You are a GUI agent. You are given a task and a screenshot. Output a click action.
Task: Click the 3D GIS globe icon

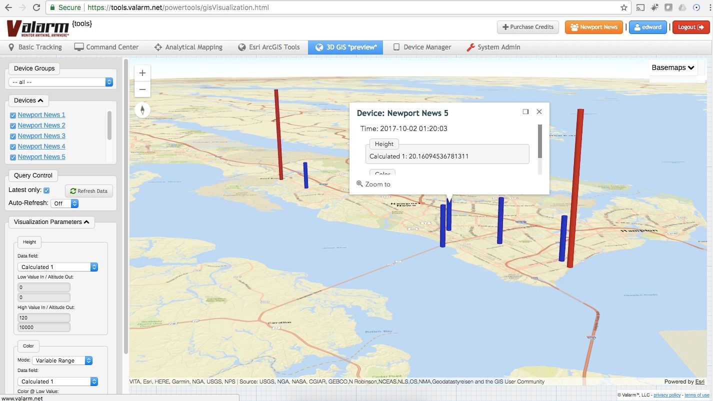(x=318, y=47)
